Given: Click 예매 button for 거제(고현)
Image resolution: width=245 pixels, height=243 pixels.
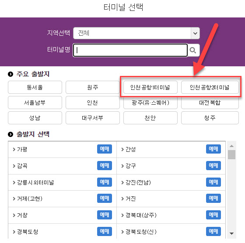Looking at the screenshot, I should point(105,199).
